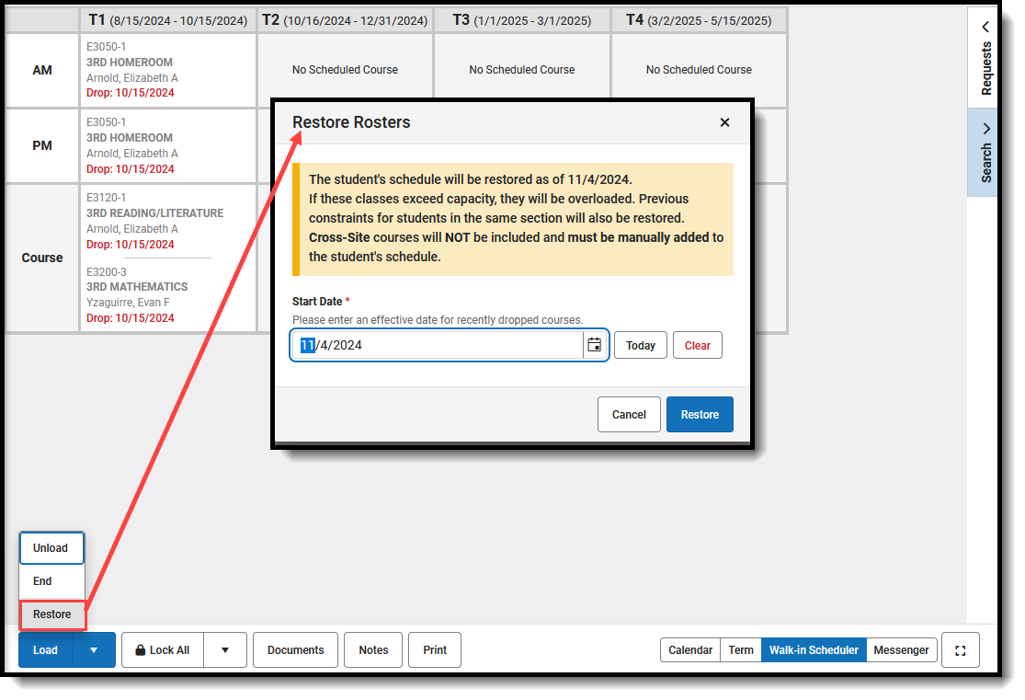Open the Messenger view
The image size is (1025, 700).
point(901,650)
